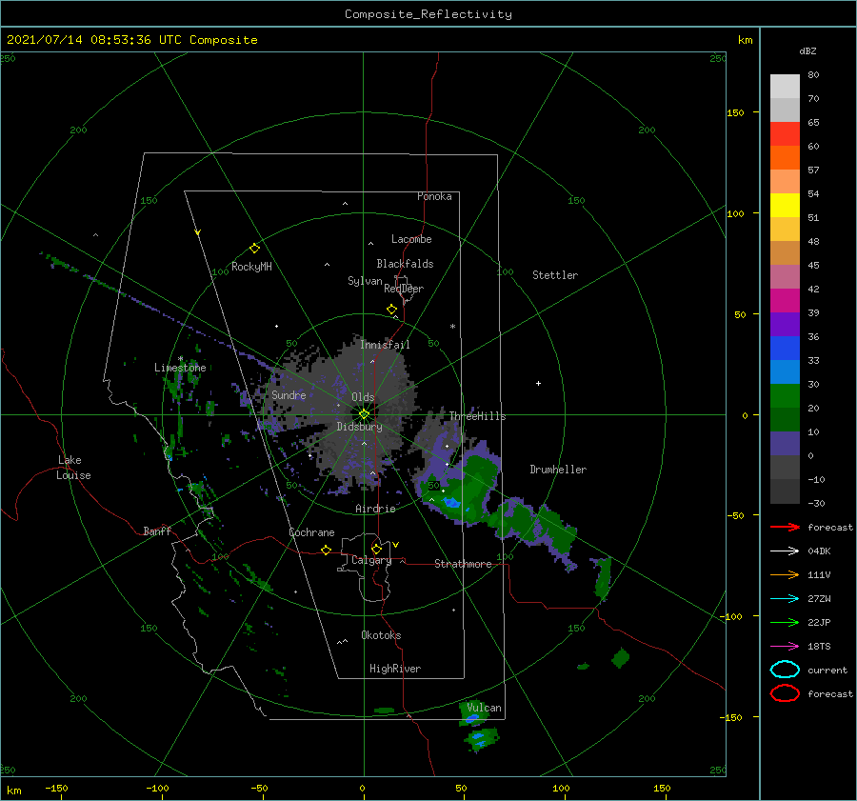857x801 pixels.
Task: Click the Stettler city label
Action: pyautogui.click(x=555, y=275)
